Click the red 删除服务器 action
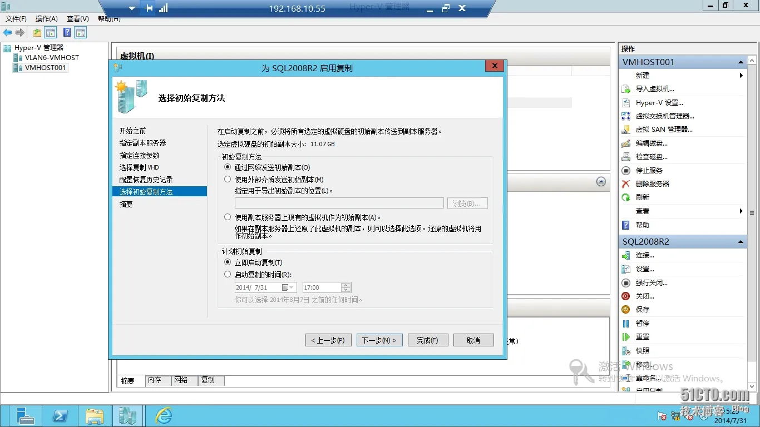The height and width of the screenshot is (427, 760). click(652, 184)
